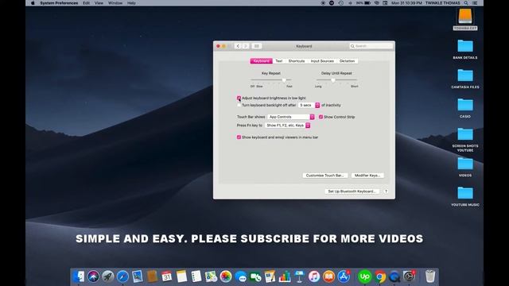
Task: Open TOSHIBA EXT drive on desktop
Action: [x=465, y=19]
